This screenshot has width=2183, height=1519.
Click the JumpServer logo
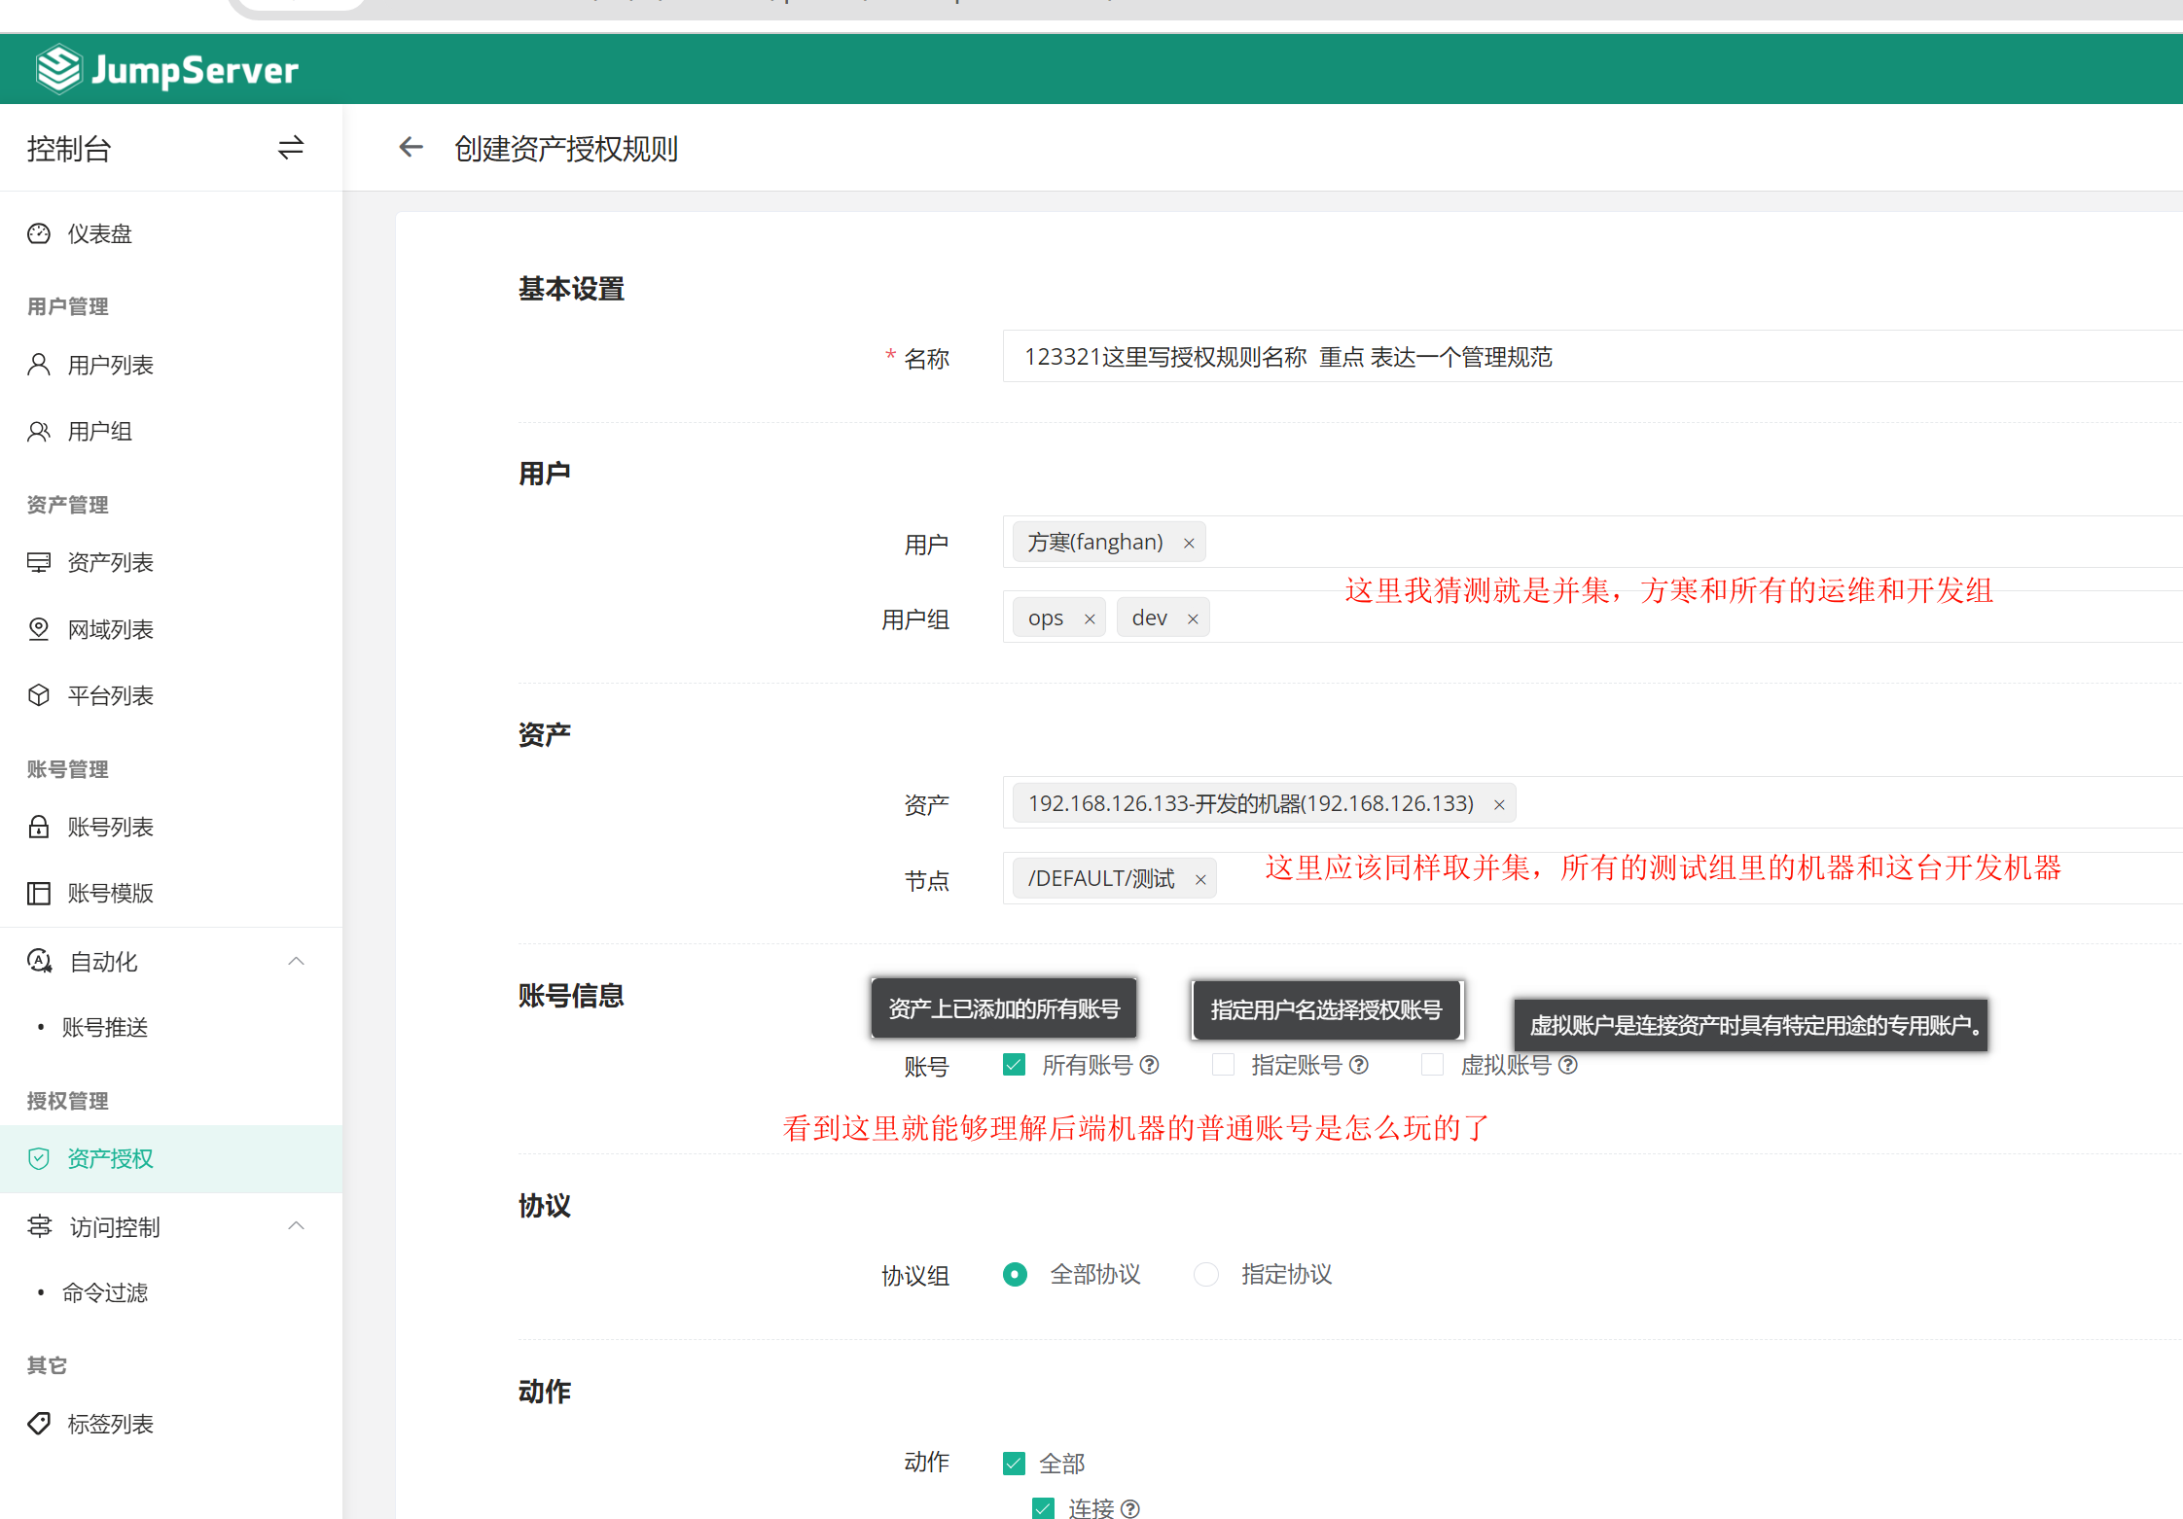click(x=166, y=70)
